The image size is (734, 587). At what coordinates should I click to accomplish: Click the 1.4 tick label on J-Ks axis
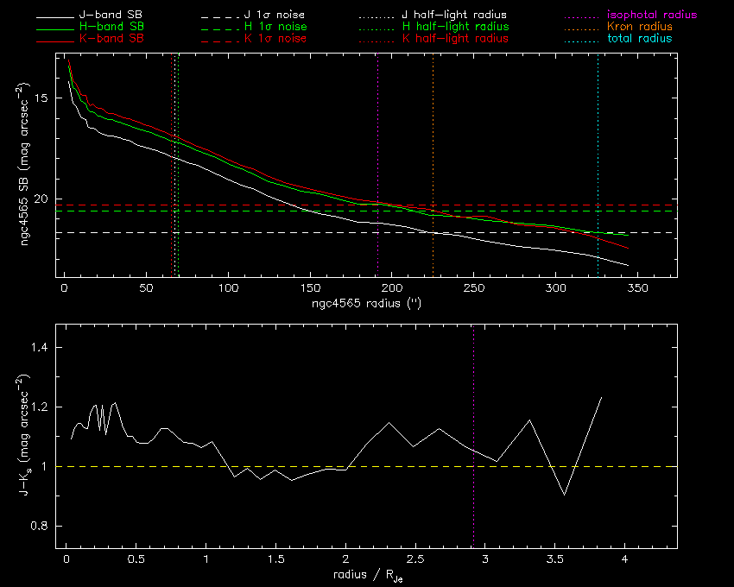pyautogui.click(x=41, y=348)
